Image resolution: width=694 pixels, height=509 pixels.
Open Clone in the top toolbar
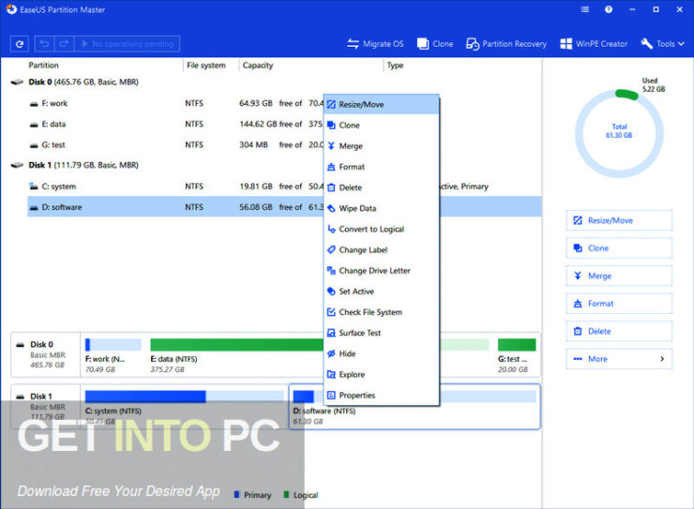pos(435,44)
